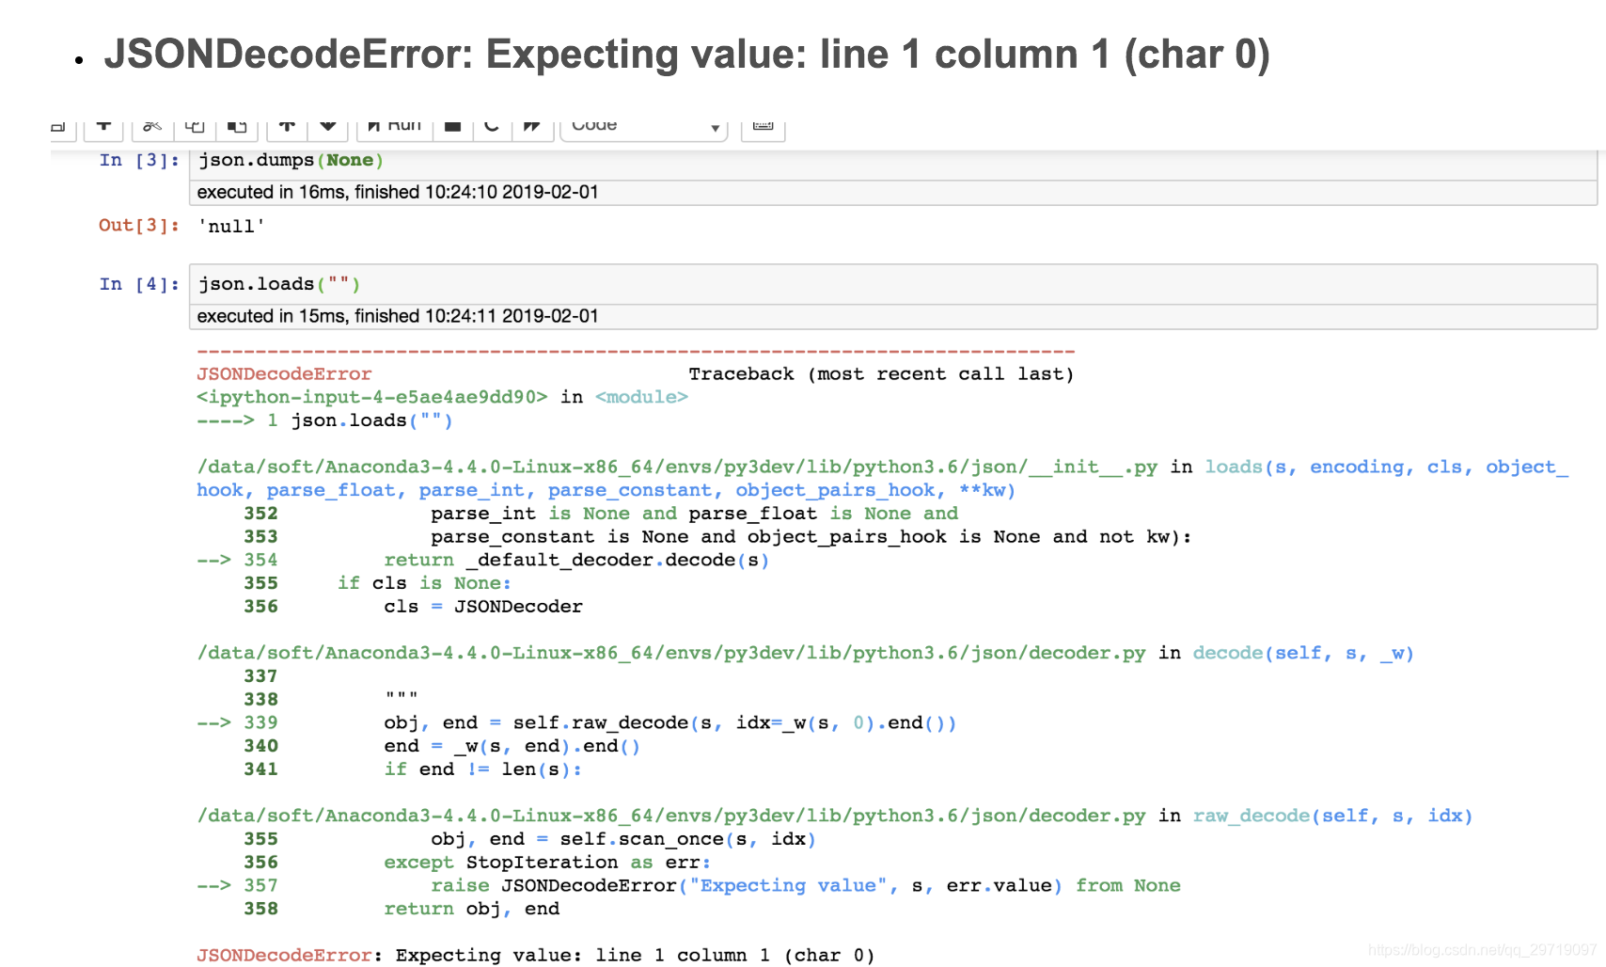Click the In [4] cell prompt label
This screenshot has width=1606, height=967.
click(x=138, y=283)
